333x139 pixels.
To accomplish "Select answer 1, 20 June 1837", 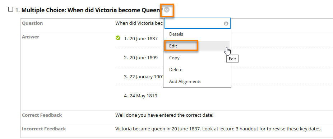I will coord(141,39).
